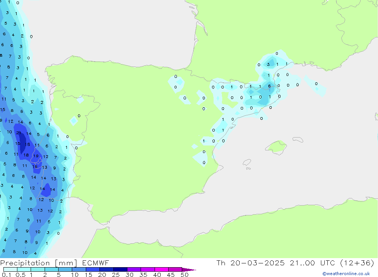Click the Mallorca island shape
The width and height of the screenshot is (378, 277).
point(276,147)
